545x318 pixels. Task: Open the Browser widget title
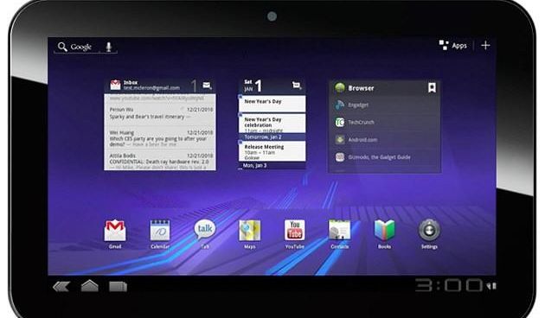coord(361,88)
